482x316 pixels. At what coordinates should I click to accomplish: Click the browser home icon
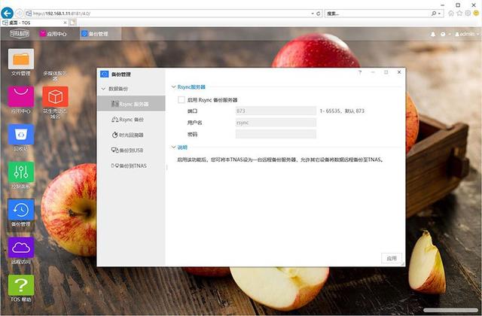451,14
